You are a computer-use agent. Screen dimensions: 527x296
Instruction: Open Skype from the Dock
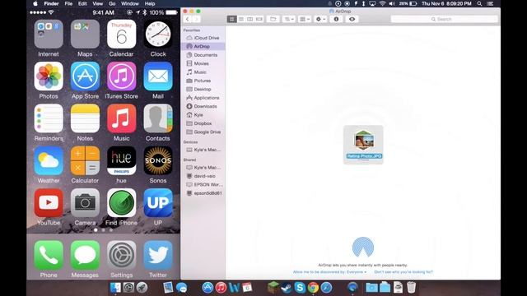(x=300, y=288)
